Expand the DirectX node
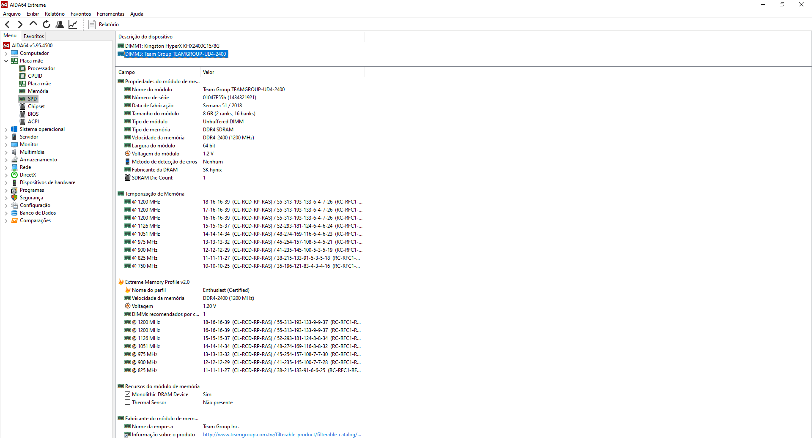The image size is (812, 438). pyautogui.click(x=6, y=175)
